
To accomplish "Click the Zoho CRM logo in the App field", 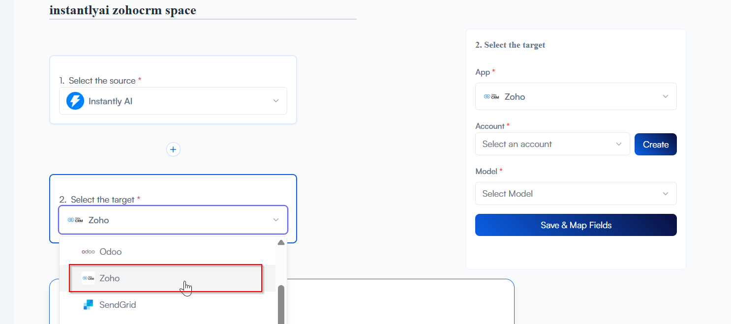I will (491, 96).
